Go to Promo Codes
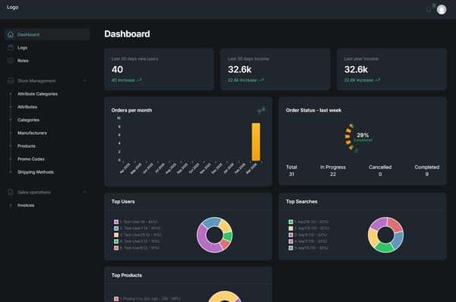This screenshot has height=302, width=456. tap(31, 159)
